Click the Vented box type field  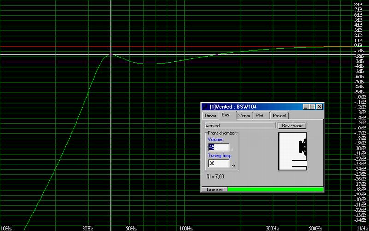click(239, 126)
